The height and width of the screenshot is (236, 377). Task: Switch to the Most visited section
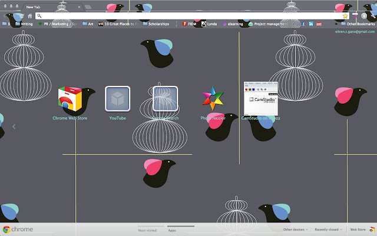click(147, 230)
